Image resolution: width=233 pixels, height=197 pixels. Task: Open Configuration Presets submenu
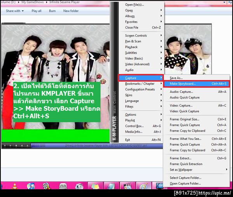(141, 89)
